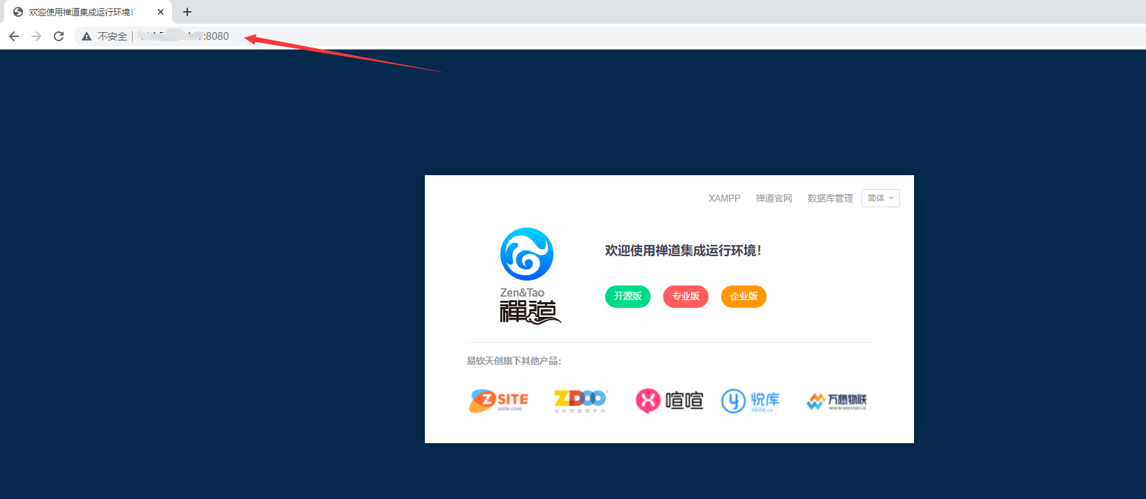The height and width of the screenshot is (499, 1146).
Task: Click the globe favicon on the tab
Action: click(18, 12)
